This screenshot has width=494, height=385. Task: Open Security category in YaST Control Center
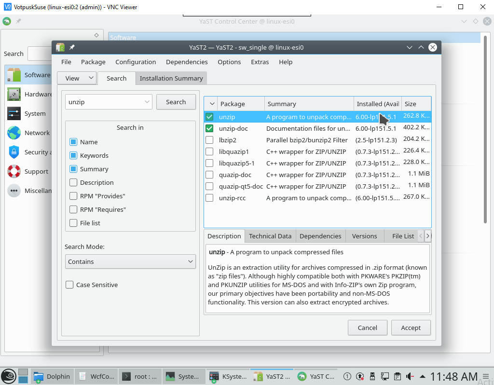(x=28, y=152)
